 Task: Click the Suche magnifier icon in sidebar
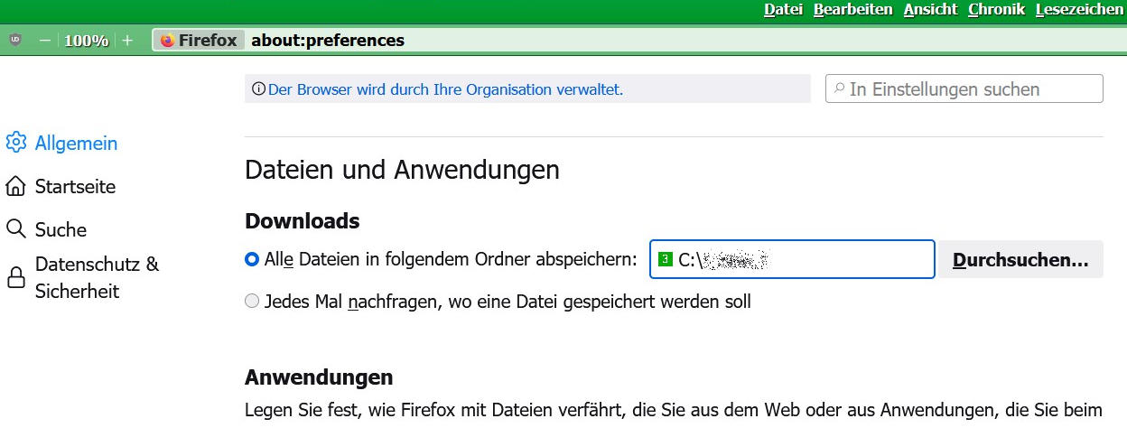coord(15,229)
